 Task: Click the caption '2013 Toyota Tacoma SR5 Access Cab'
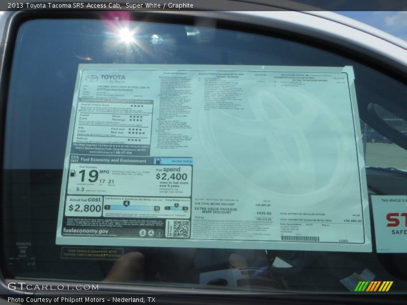(64, 6)
